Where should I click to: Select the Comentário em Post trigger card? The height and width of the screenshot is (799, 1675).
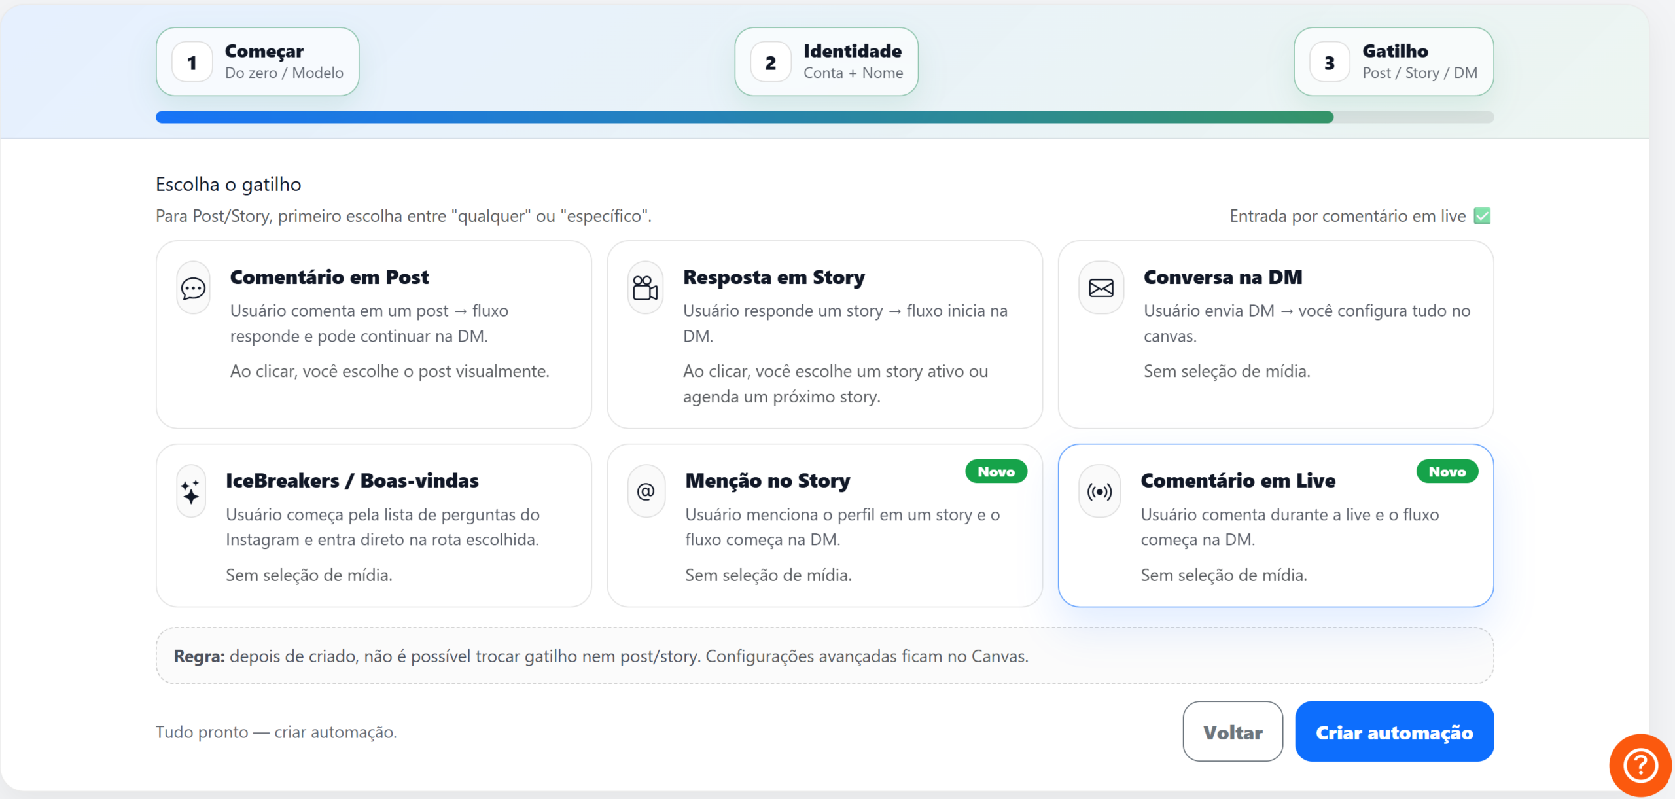374,334
